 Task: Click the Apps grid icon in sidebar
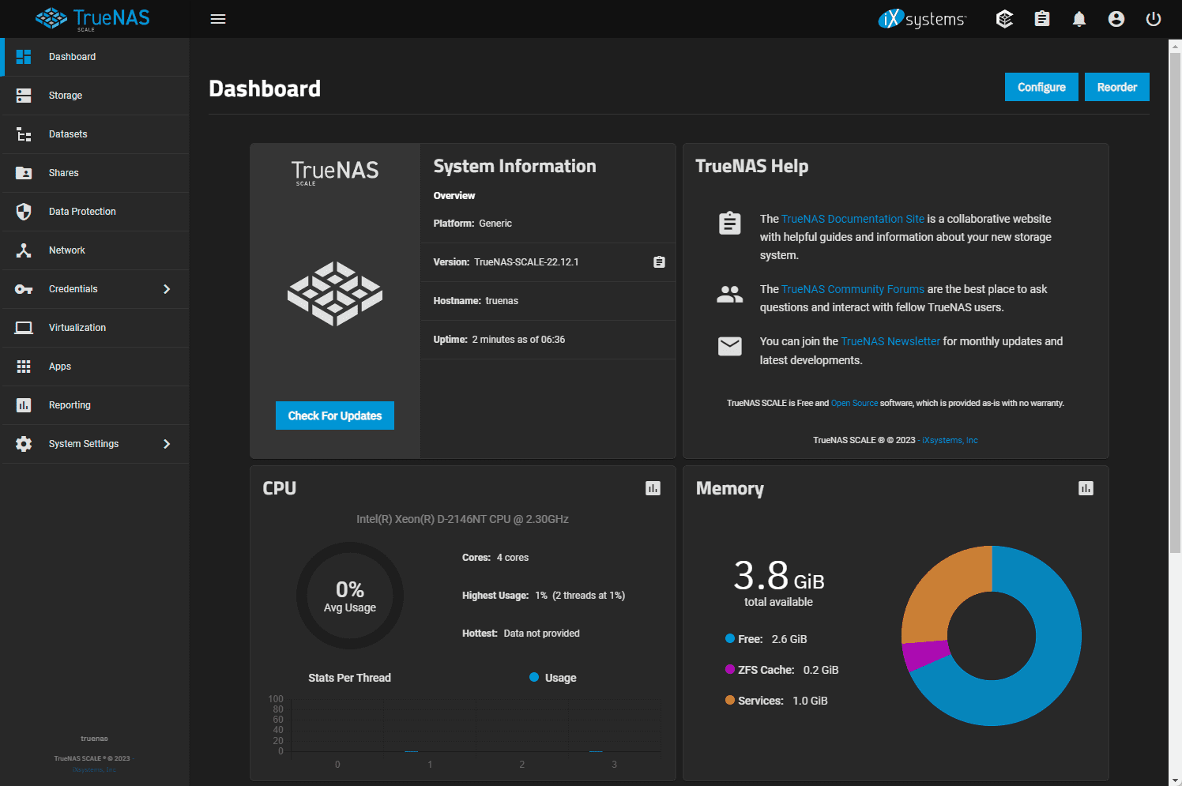coord(24,367)
